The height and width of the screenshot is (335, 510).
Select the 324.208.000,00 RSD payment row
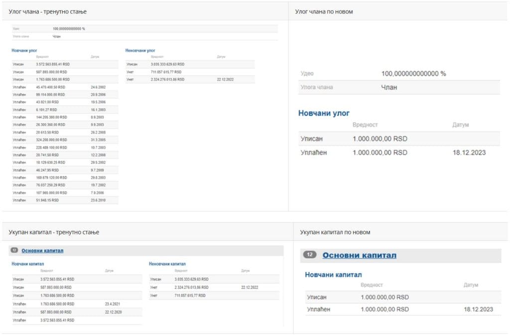point(51,140)
